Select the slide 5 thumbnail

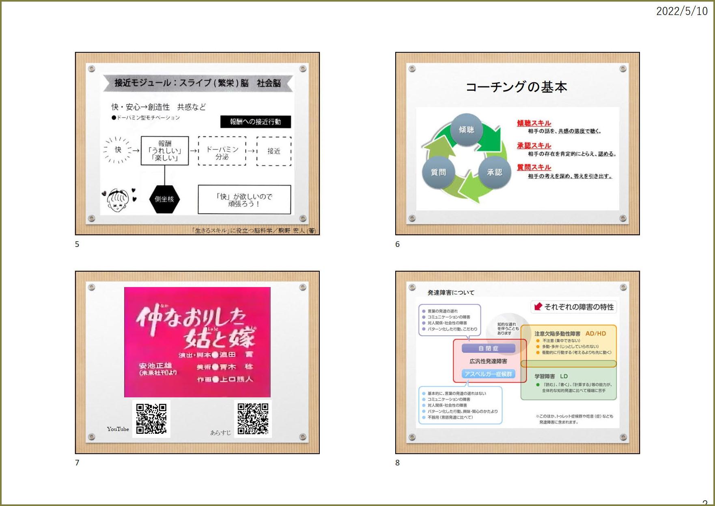[x=197, y=144]
